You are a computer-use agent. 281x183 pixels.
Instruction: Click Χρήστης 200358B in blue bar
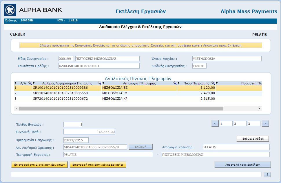pyautogui.click(x=19, y=21)
